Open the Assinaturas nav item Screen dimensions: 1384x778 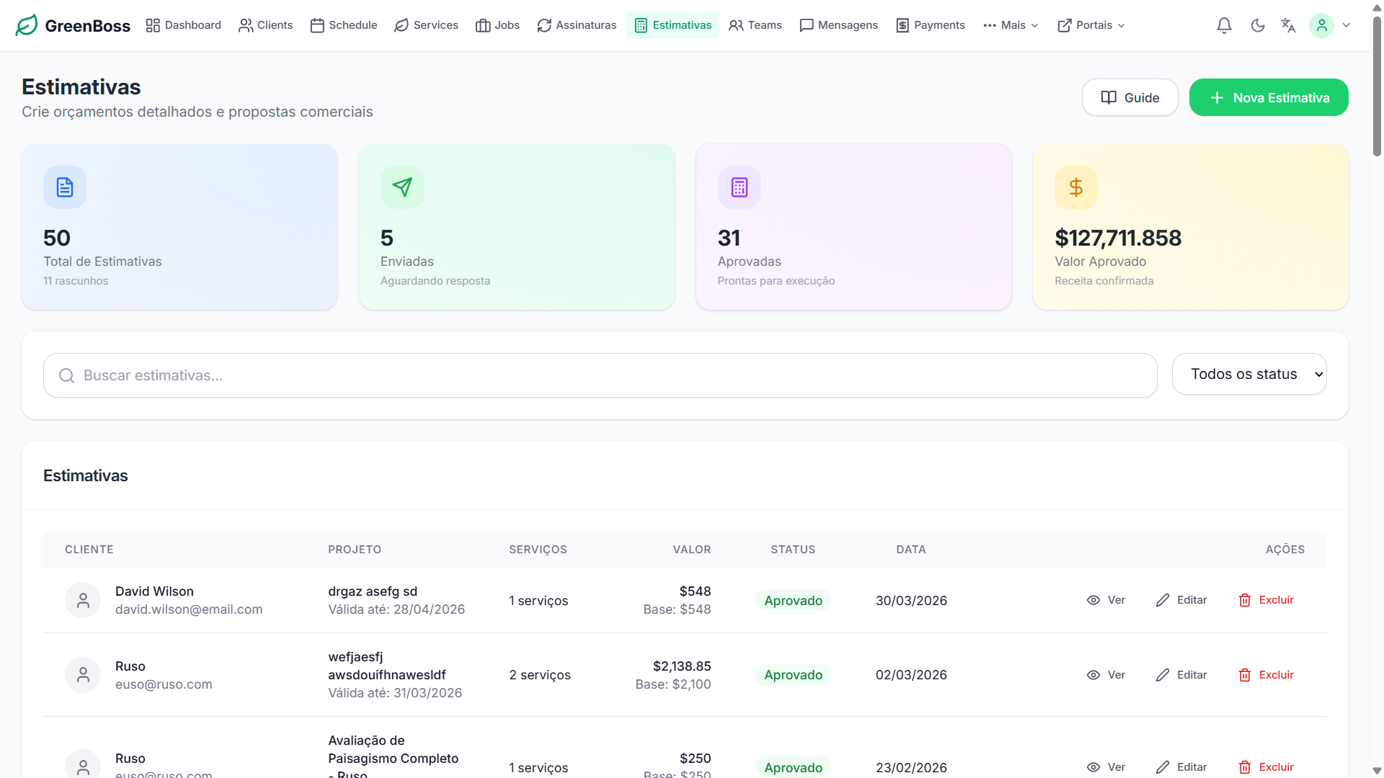click(577, 25)
